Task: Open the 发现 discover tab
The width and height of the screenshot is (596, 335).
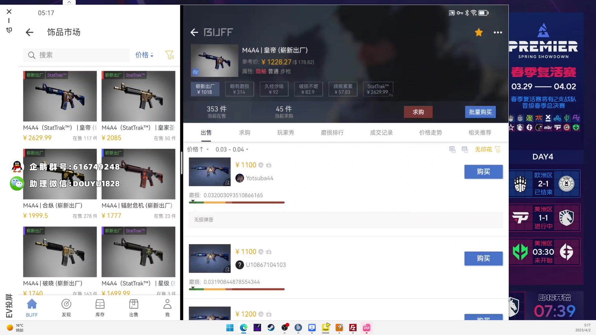Action: 66,308
